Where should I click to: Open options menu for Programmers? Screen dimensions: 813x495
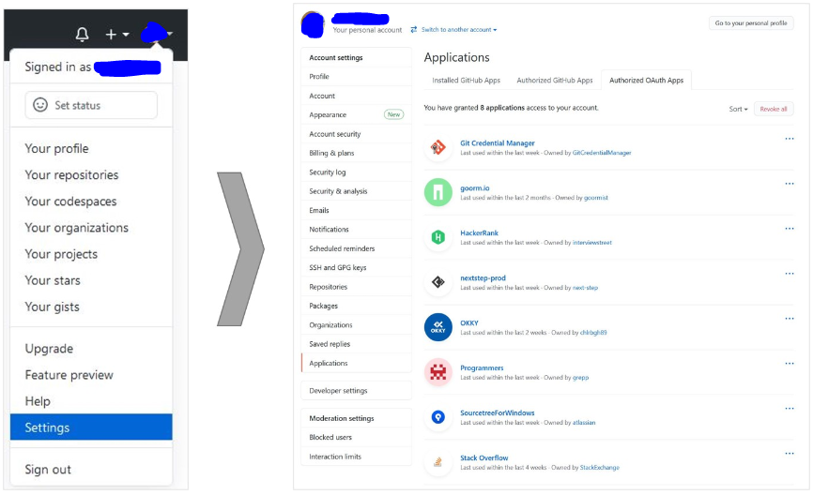coord(790,364)
